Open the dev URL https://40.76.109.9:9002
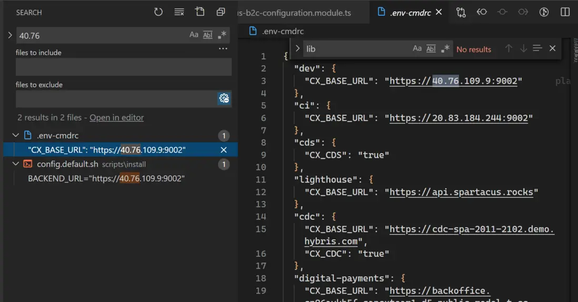This screenshot has height=302, width=578. (453, 81)
